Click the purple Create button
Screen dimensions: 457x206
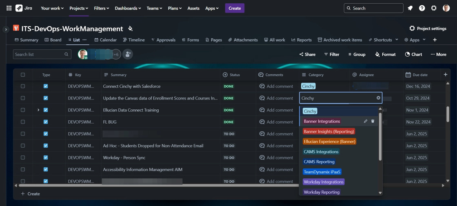pyautogui.click(x=235, y=8)
